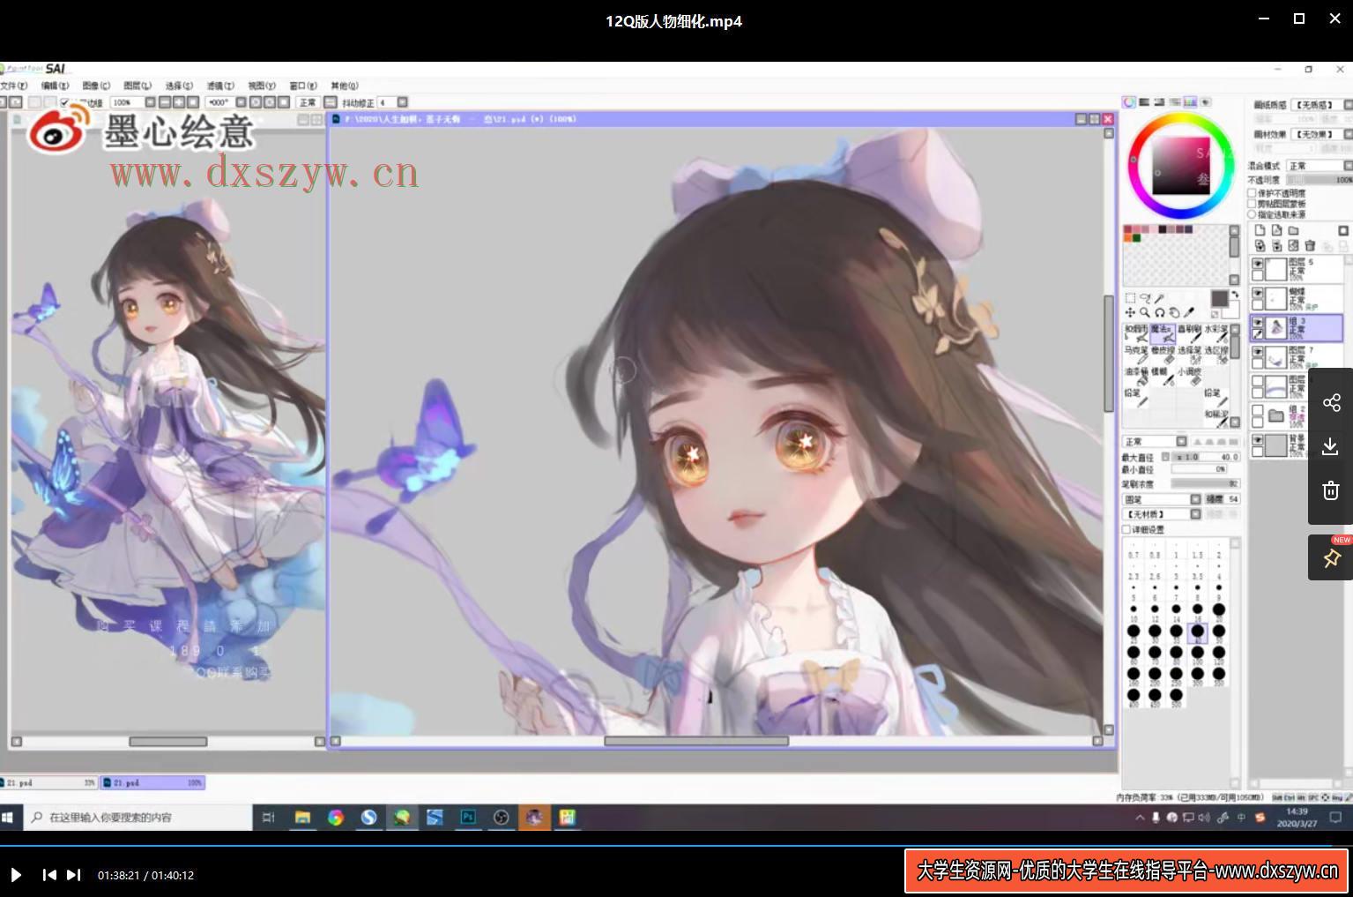Delete the selected layer with trash icon

tap(1310, 245)
